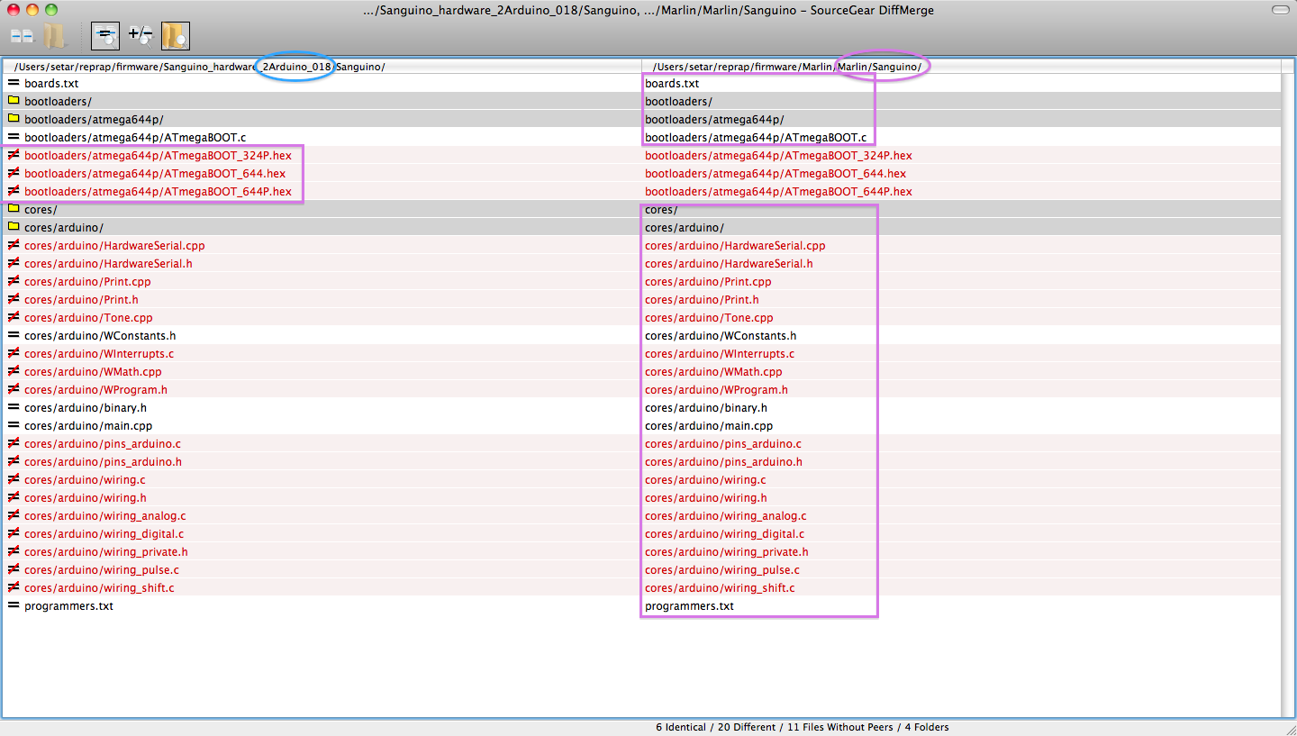Click the yellow folder icon beside bootloaders/
Image resolution: width=1297 pixels, height=736 pixels.
point(14,101)
